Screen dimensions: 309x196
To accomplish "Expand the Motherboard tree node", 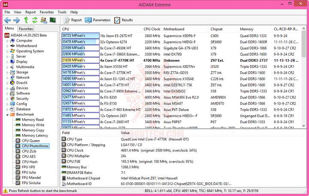I will pyautogui.click(x=7, y=46).
